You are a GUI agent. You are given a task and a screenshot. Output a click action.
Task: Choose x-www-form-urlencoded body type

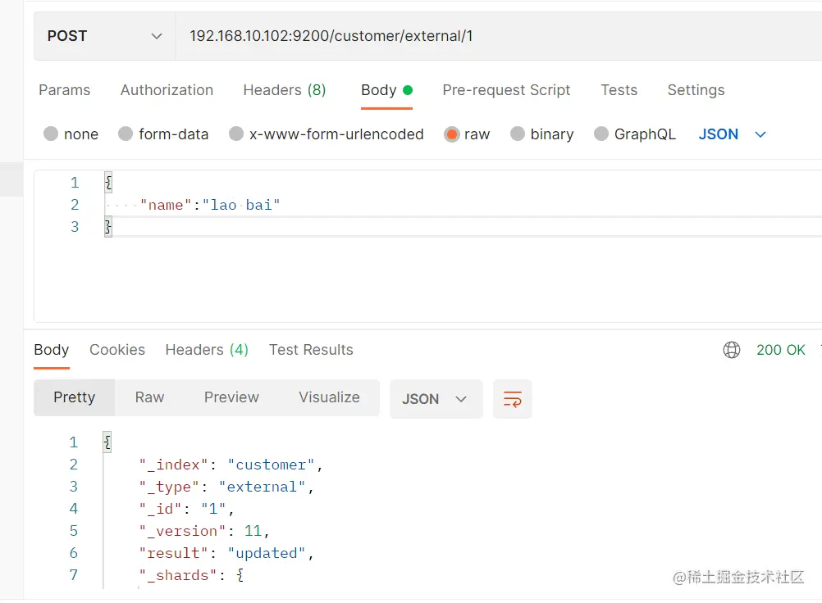tap(236, 134)
